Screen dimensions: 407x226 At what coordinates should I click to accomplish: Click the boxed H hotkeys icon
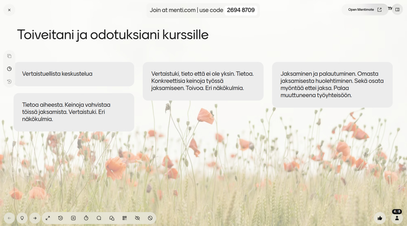73,218
